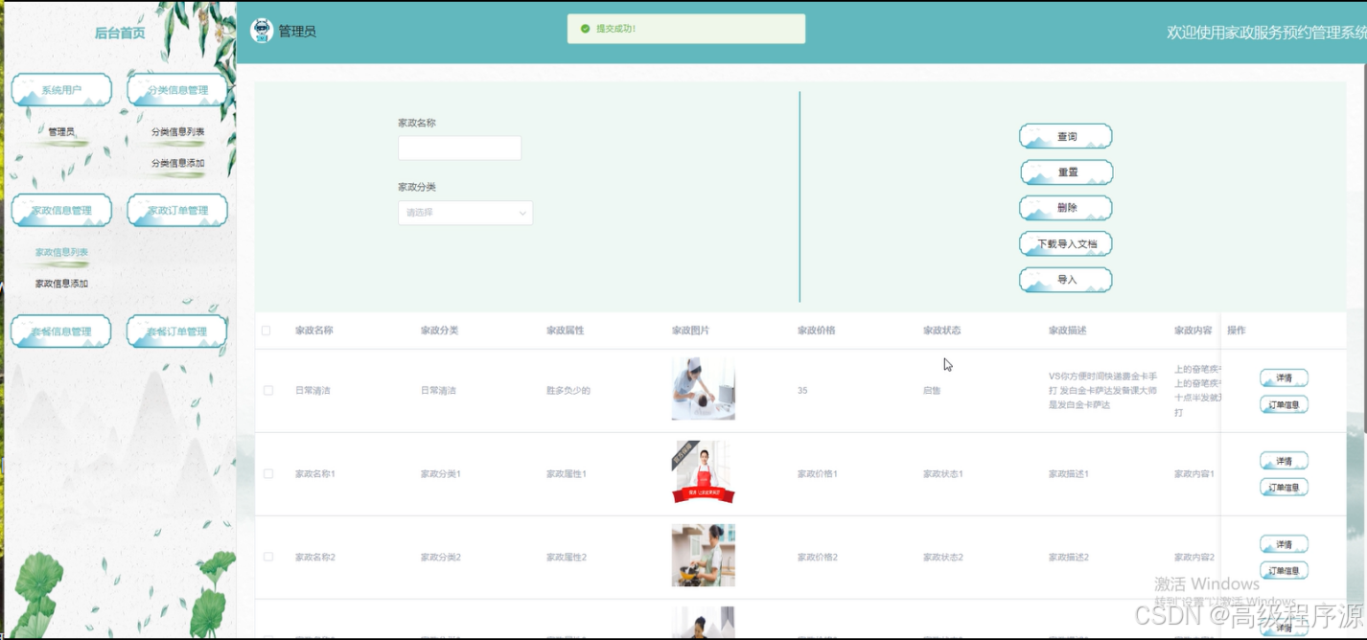
Task: Expand the 系统用户 menu
Action: (x=61, y=90)
